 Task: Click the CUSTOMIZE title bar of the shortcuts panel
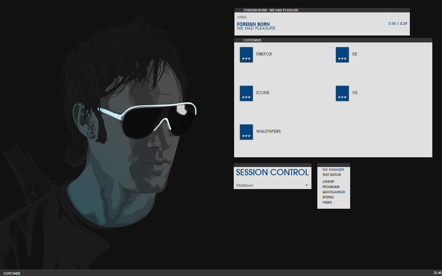[x=333, y=40]
